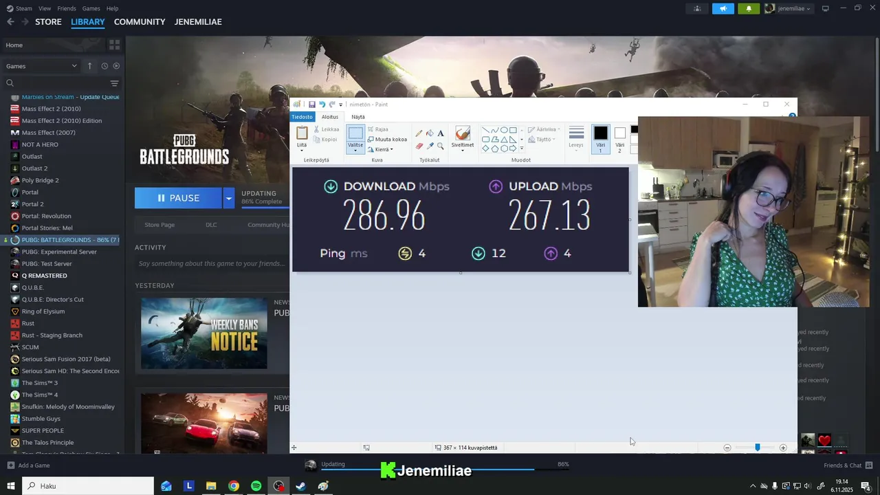Expand the shapes gallery more arrow in Paint
Screen dimensions: 880x495
point(522,148)
